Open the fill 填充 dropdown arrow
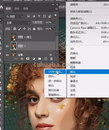 (x=55, y=29)
